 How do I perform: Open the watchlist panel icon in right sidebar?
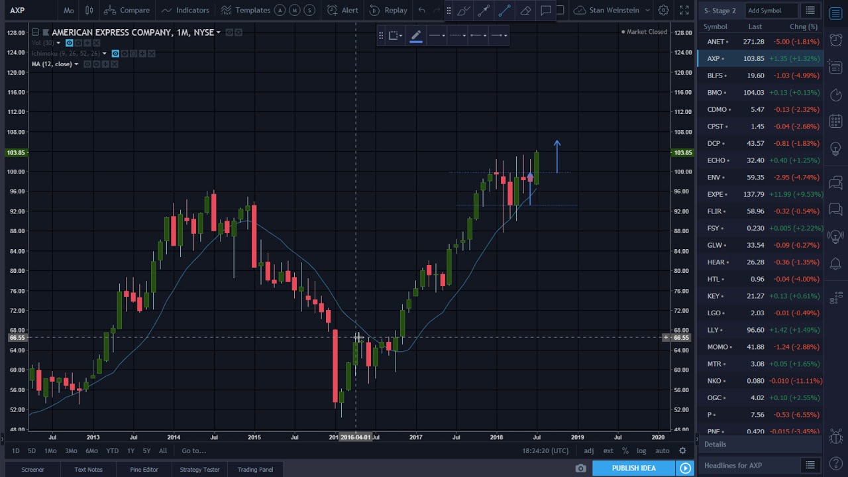tap(835, 13)
